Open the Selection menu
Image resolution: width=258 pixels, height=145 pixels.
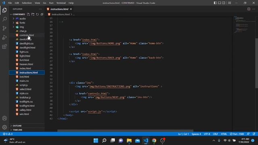(x=27, y=3)
